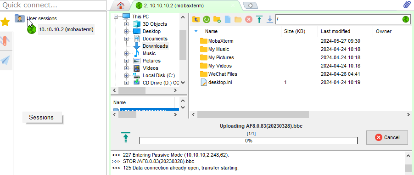
Task: Click the '125 Data connection already open' log line
Action: 181,168
